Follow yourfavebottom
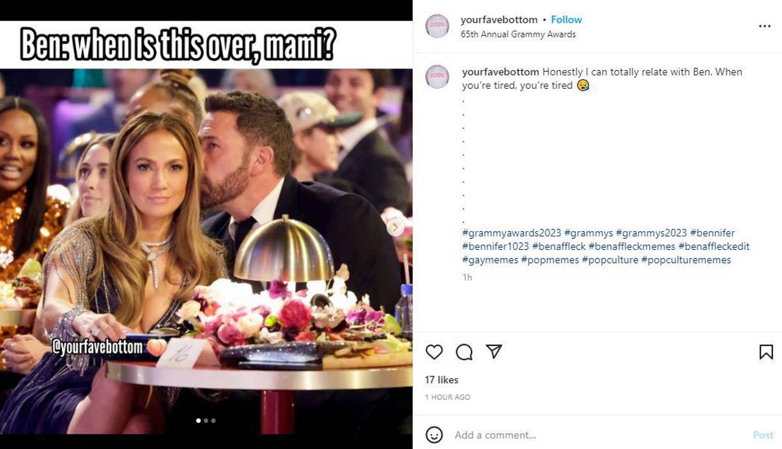This screenshot has height=449, width=782. point(567,19)
